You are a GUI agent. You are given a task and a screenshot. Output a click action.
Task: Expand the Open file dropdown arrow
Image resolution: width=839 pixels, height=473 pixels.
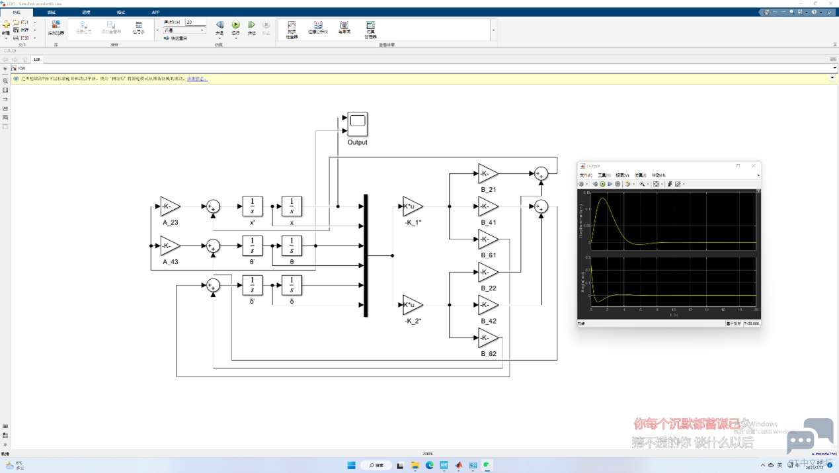click(x=34, y=22)
